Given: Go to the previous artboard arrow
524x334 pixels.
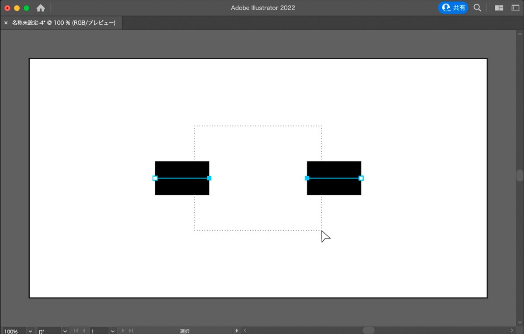Looking at the screenshot, I should (84, 331).
